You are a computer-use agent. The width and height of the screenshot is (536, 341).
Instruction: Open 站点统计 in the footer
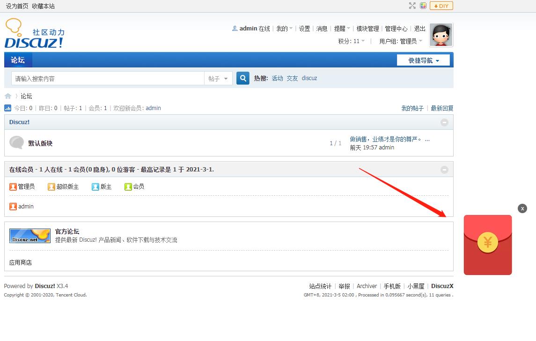click(x=320, y=286)
